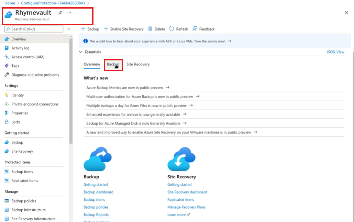Click Private endpoint connections icon
354x222 pixels.
click(7, 104)
